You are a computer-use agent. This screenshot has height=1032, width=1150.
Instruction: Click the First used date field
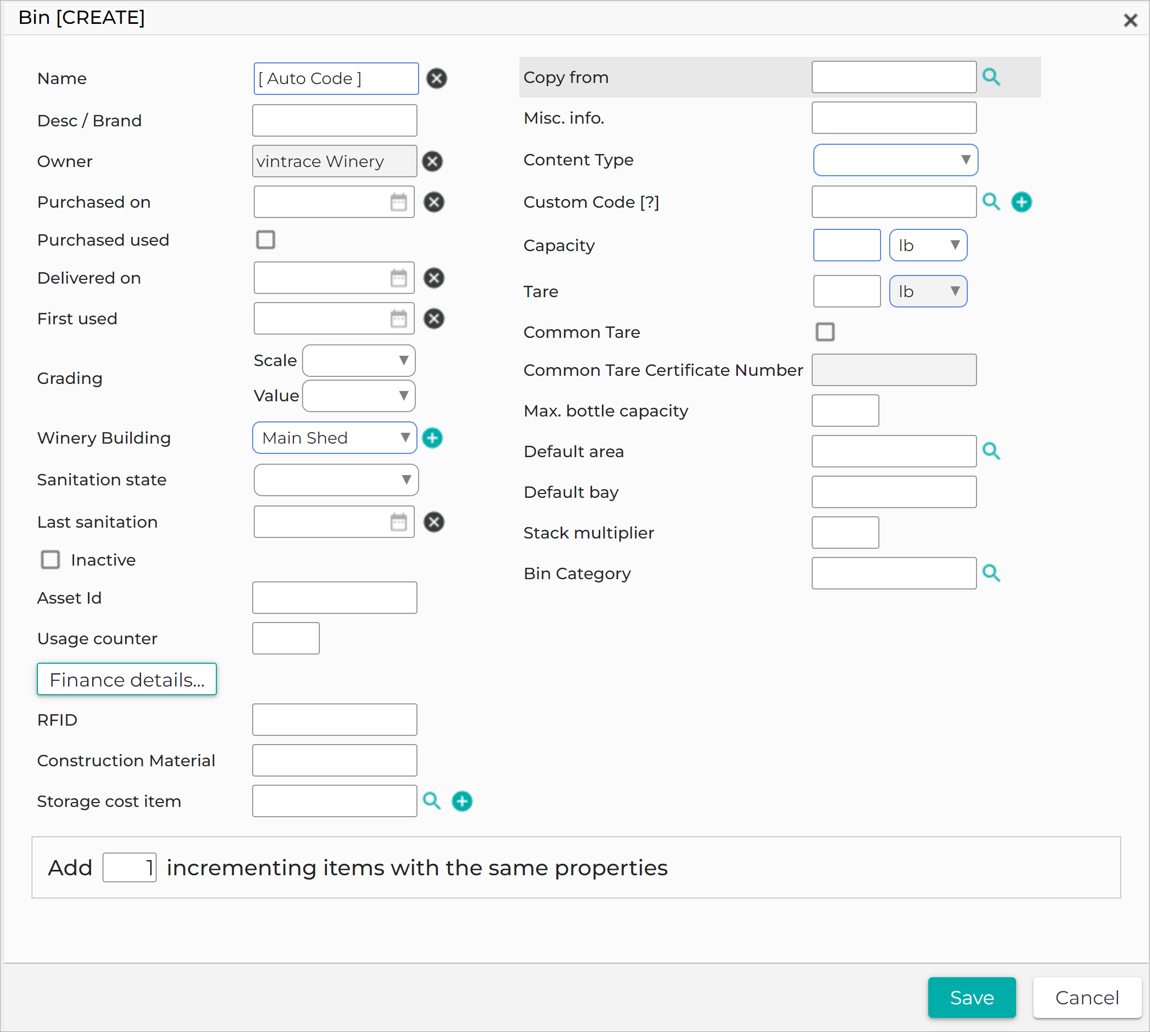[x=334, y=319]
